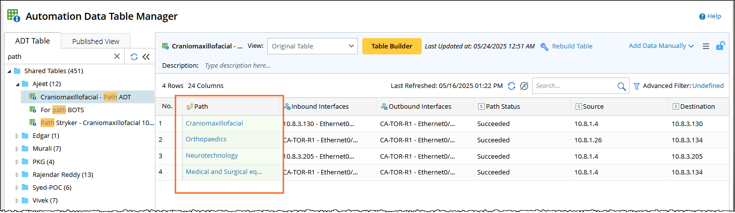The image size is (735, 213).
Task: Click the Description input field
Action: [297, 65]
